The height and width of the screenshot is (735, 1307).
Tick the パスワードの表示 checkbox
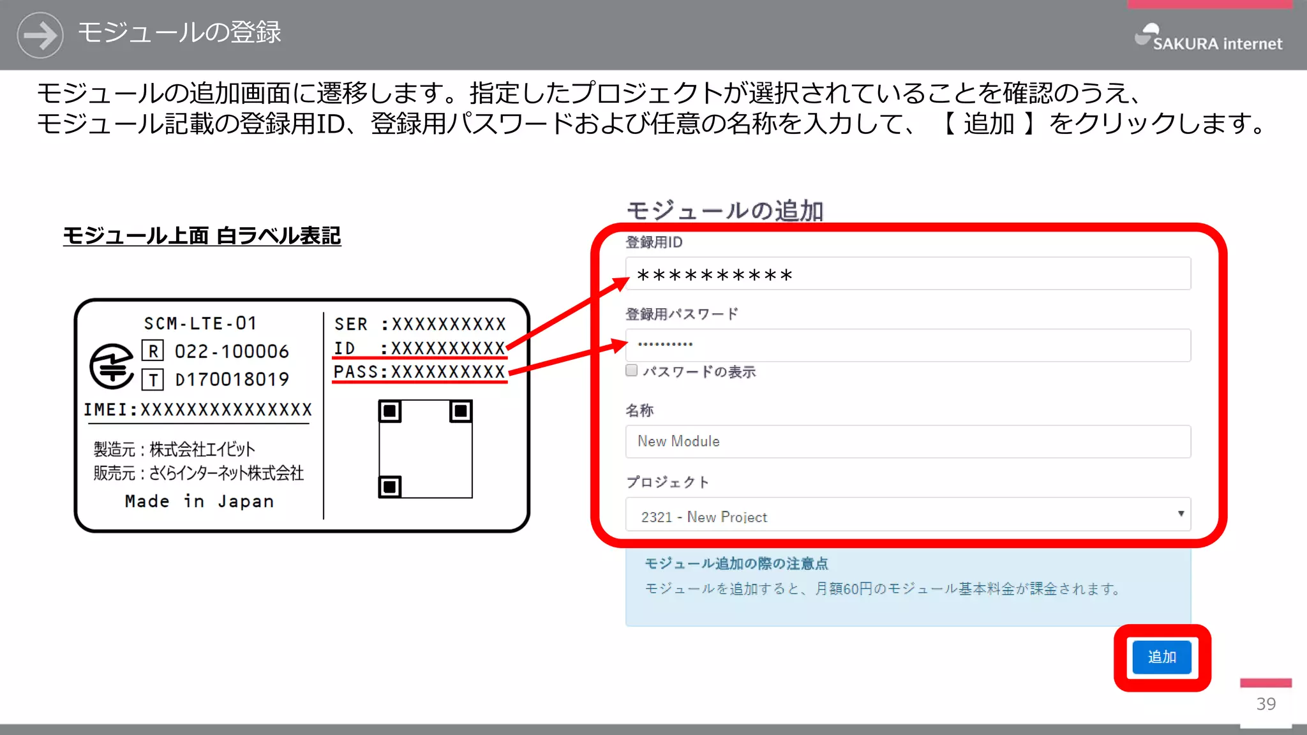(632, 371)
